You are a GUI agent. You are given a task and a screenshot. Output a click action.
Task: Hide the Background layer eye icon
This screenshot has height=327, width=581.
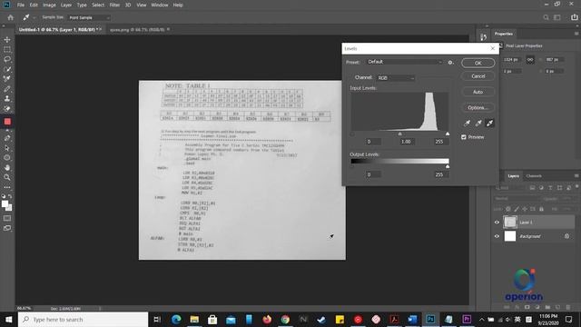click(x=497, y=236)
